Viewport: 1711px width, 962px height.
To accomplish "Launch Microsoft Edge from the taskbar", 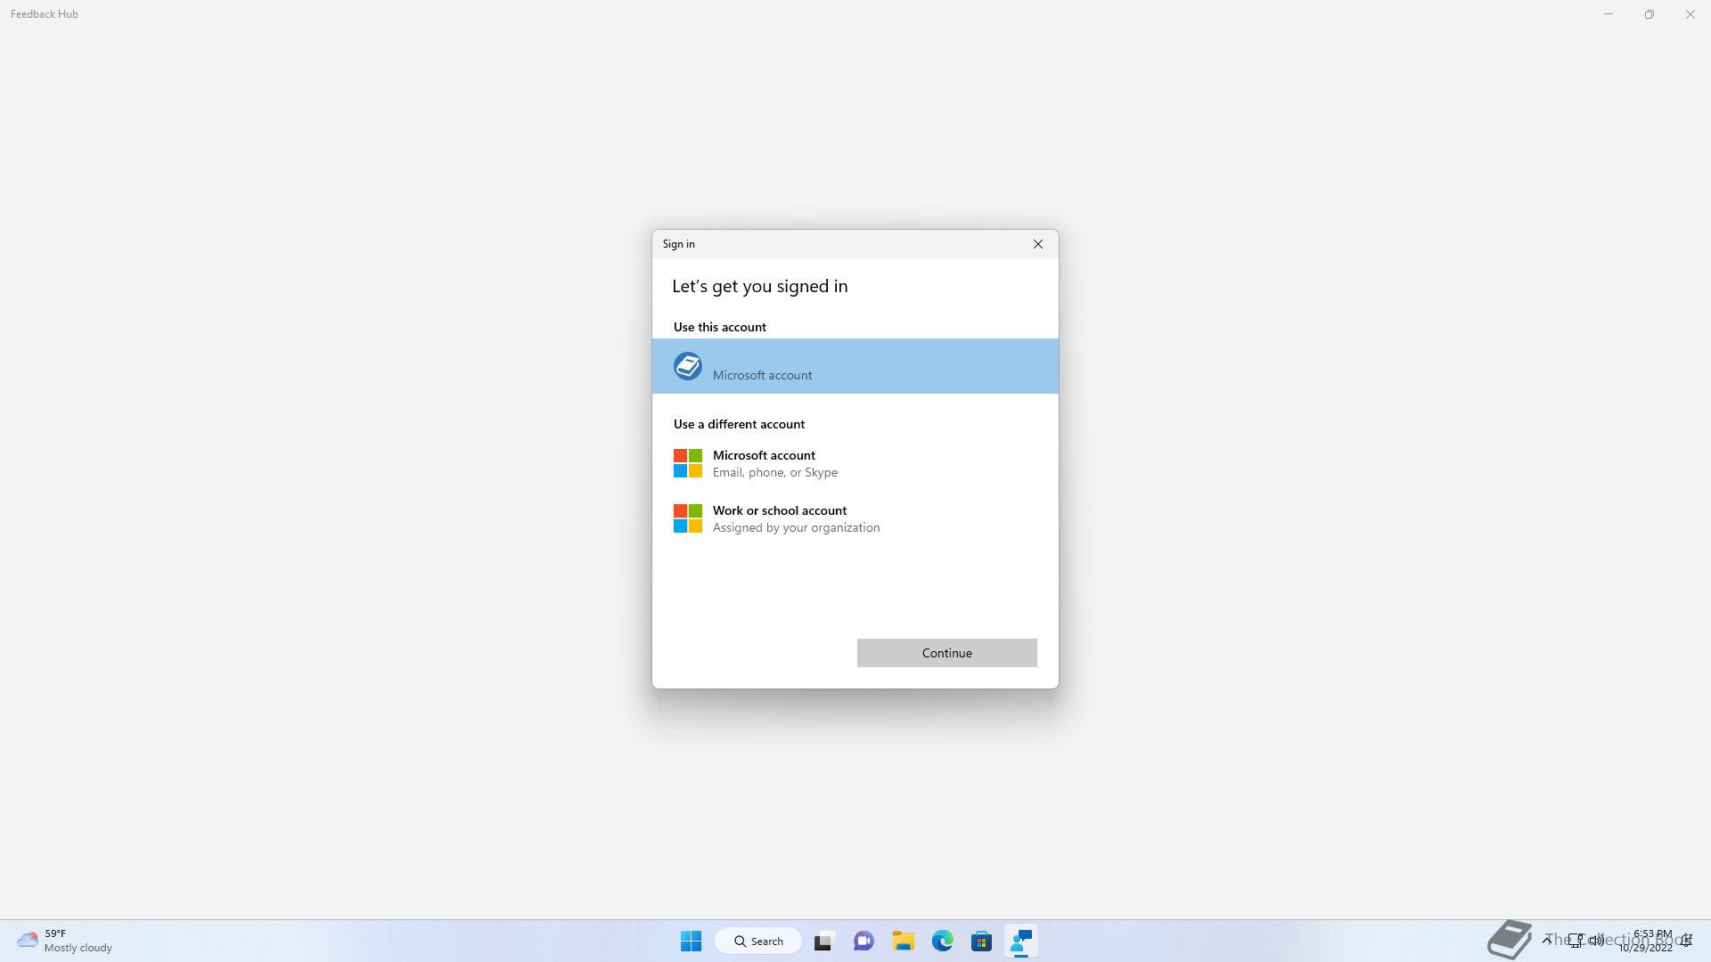I will 942,941.
